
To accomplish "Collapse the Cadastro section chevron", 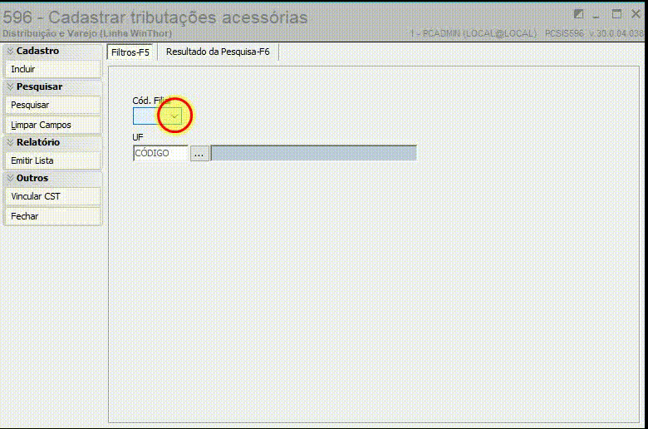I will click(x=10, y=51).
